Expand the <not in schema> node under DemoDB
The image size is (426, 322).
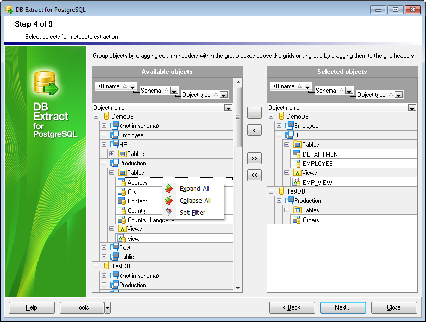coord(104,125)
